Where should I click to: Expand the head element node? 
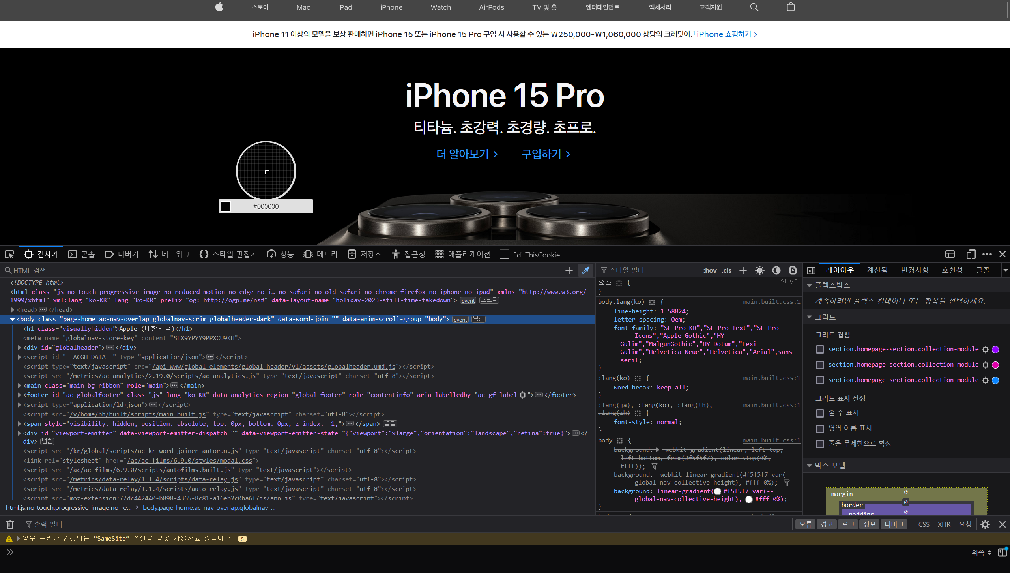pyautogui.click(x=13, y=310)
